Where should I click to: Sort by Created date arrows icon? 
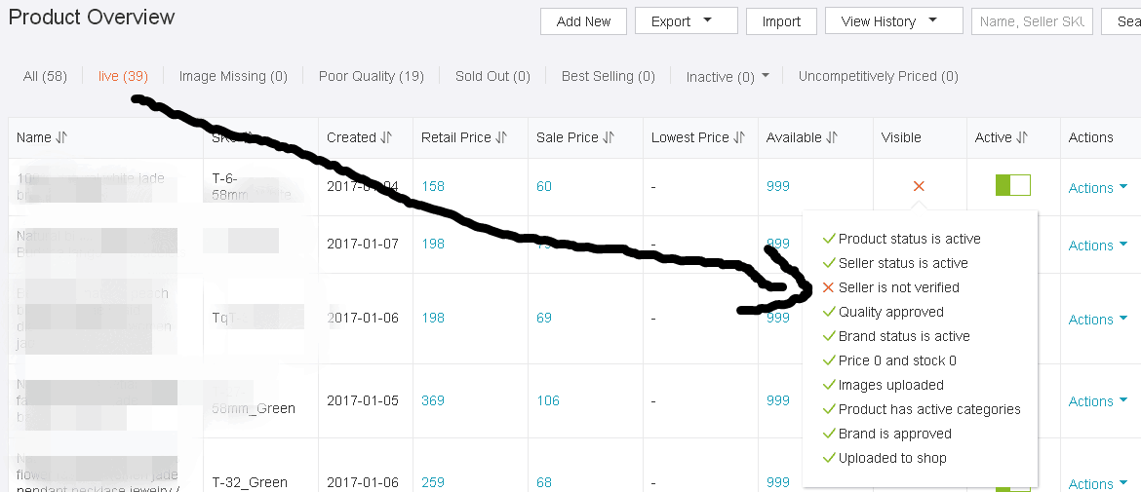(x=385, y=138)
